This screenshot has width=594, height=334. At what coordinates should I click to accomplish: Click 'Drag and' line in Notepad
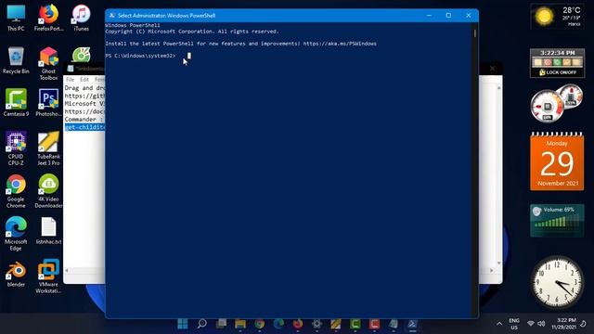[x=84, y=88]
